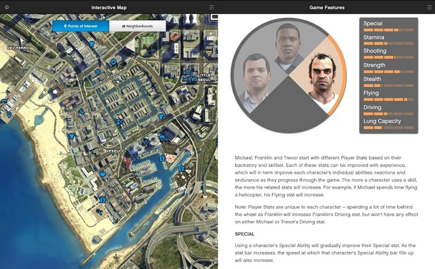The width and height of the screenshot is (435, 269).
Task: Open the hamburger menu in Interactive Map header
Action: click(212, 7)
